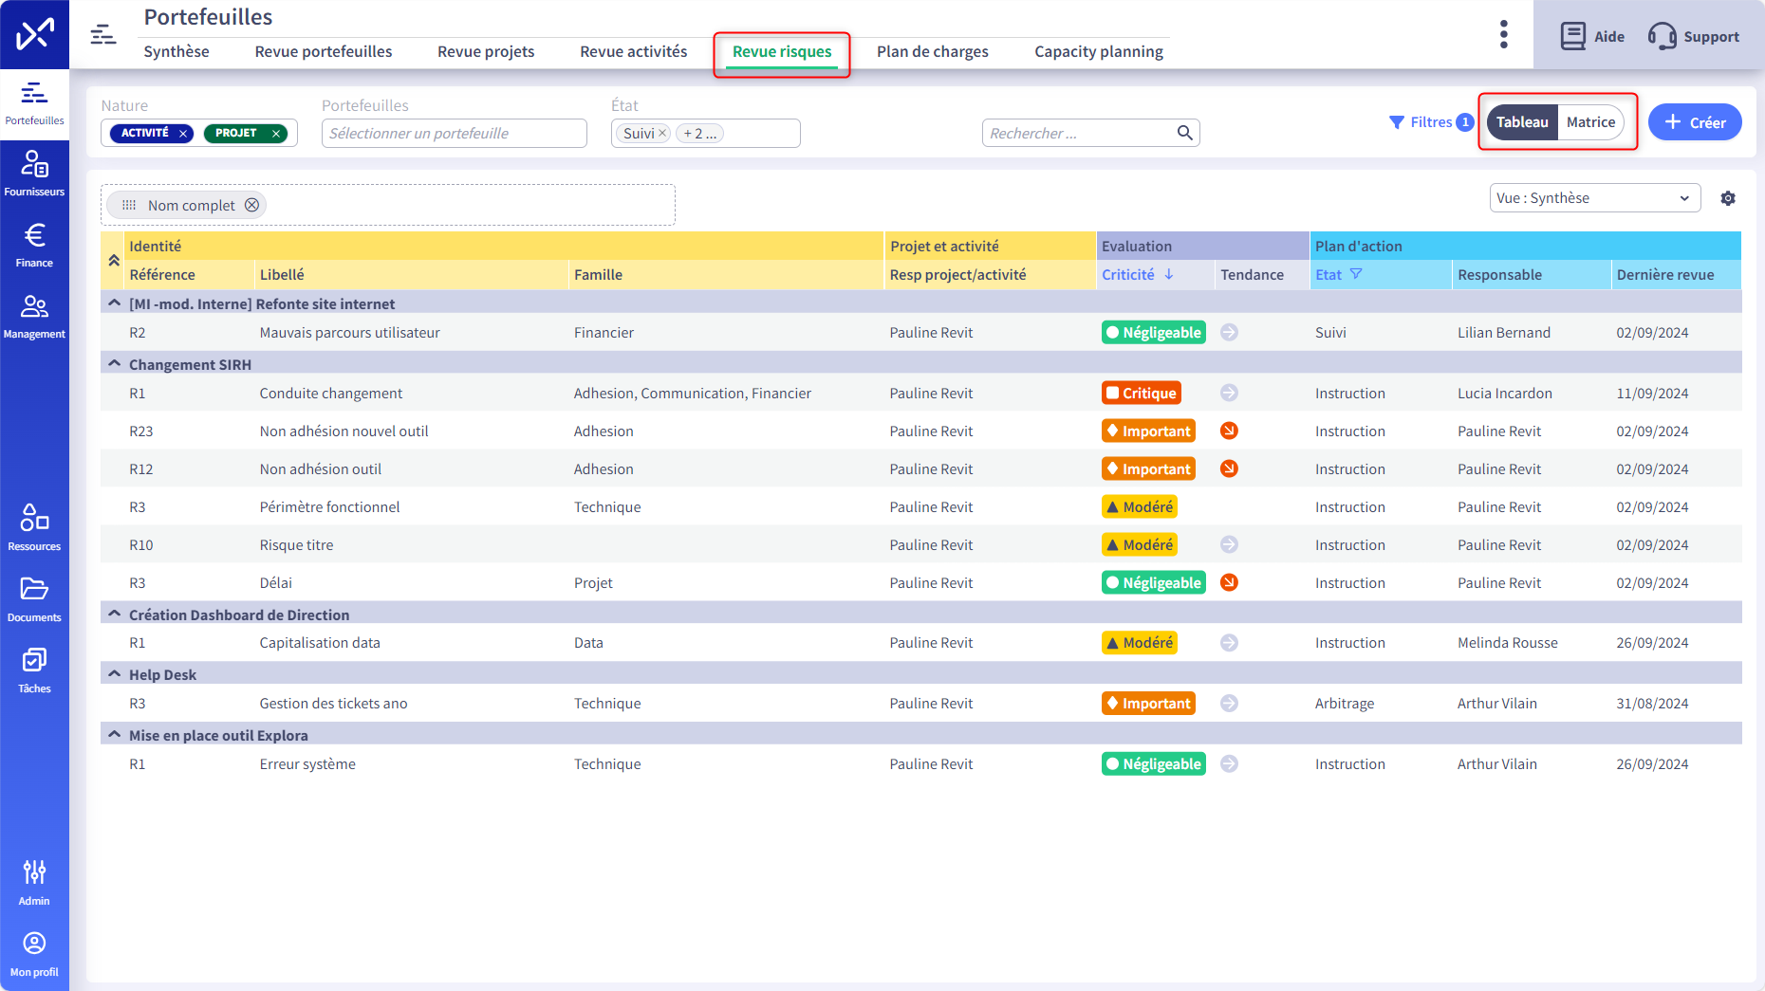1765x991 pixels.
Task: Click tendance arrow for Capitalisation data row
Action: tap(1229, 643)
